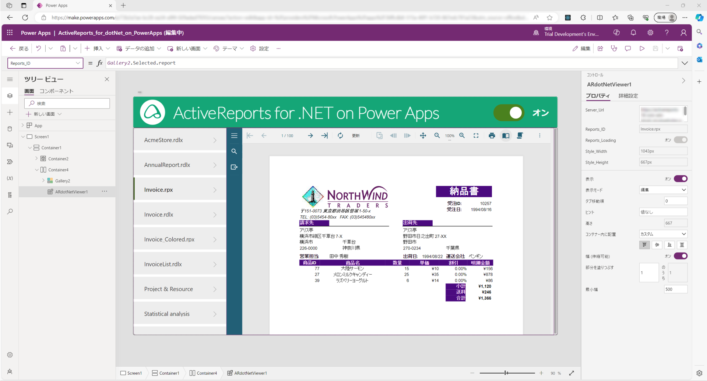Run the App checker stethoscope icon

pyautogui.click(x=614, y=48)
